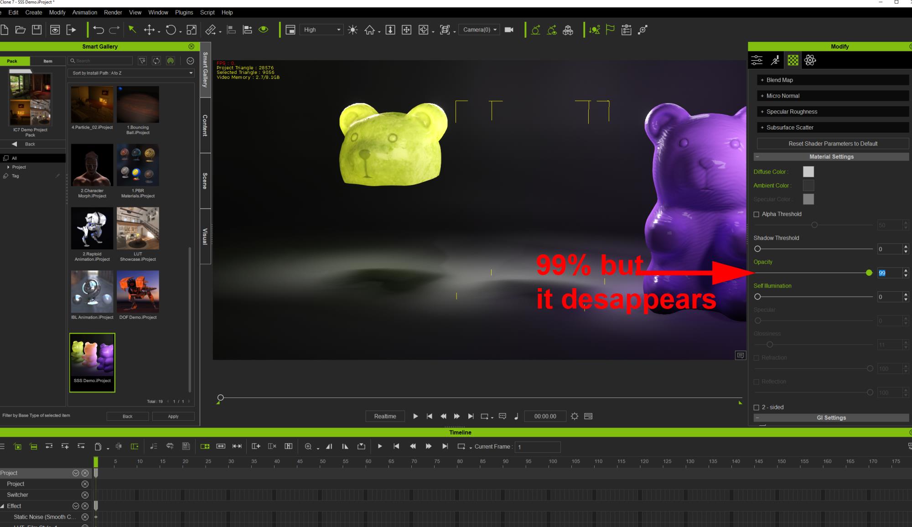Viewport: 912px width, 527px height.
Task: Click the Export icon in toolbar
Action: (71, 30)
